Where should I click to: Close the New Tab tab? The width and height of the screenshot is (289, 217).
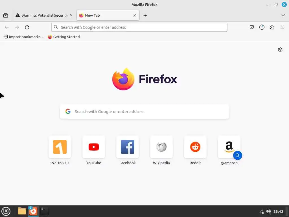[x=135, y=15]
